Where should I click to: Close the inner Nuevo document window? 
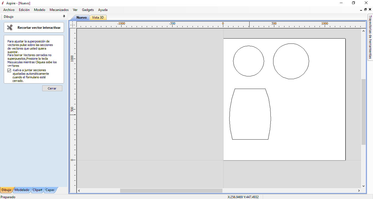(x=370, y=10)
